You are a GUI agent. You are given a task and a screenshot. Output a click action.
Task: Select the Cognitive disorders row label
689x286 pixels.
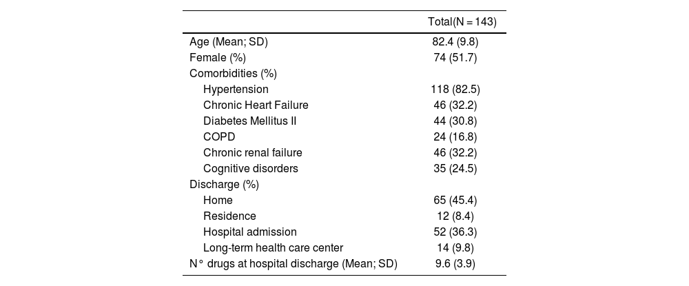tap(251, 168)
